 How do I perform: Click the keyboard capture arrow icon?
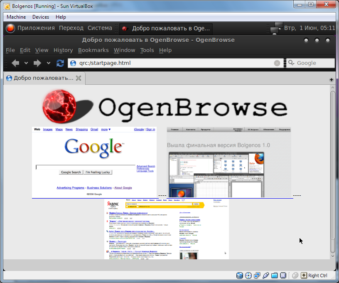[x=304, y=276]
